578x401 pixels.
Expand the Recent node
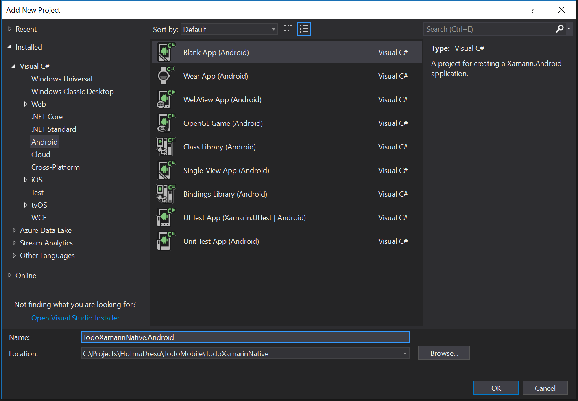[x=10, y=29]
